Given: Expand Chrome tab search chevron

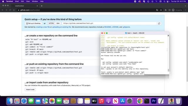Looking at the screenshot, I should 185,6.
